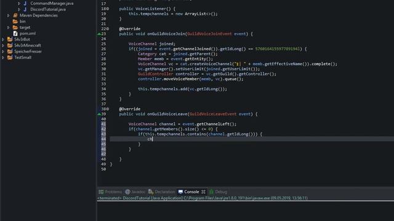
Task: Click the Javadoc tab icon
Action: click(x=127, y=192)
